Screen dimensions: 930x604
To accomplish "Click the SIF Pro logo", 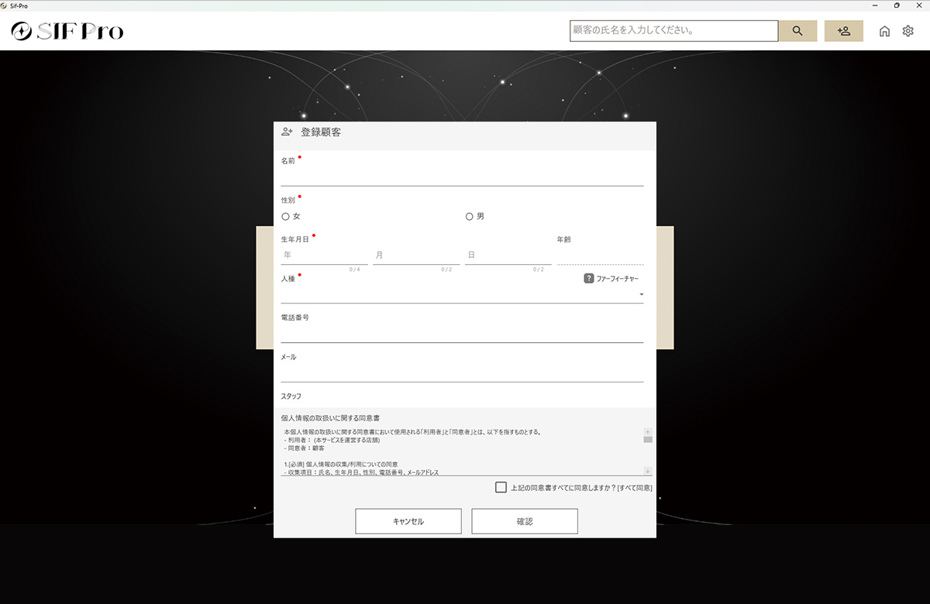I will click(67, 31).
